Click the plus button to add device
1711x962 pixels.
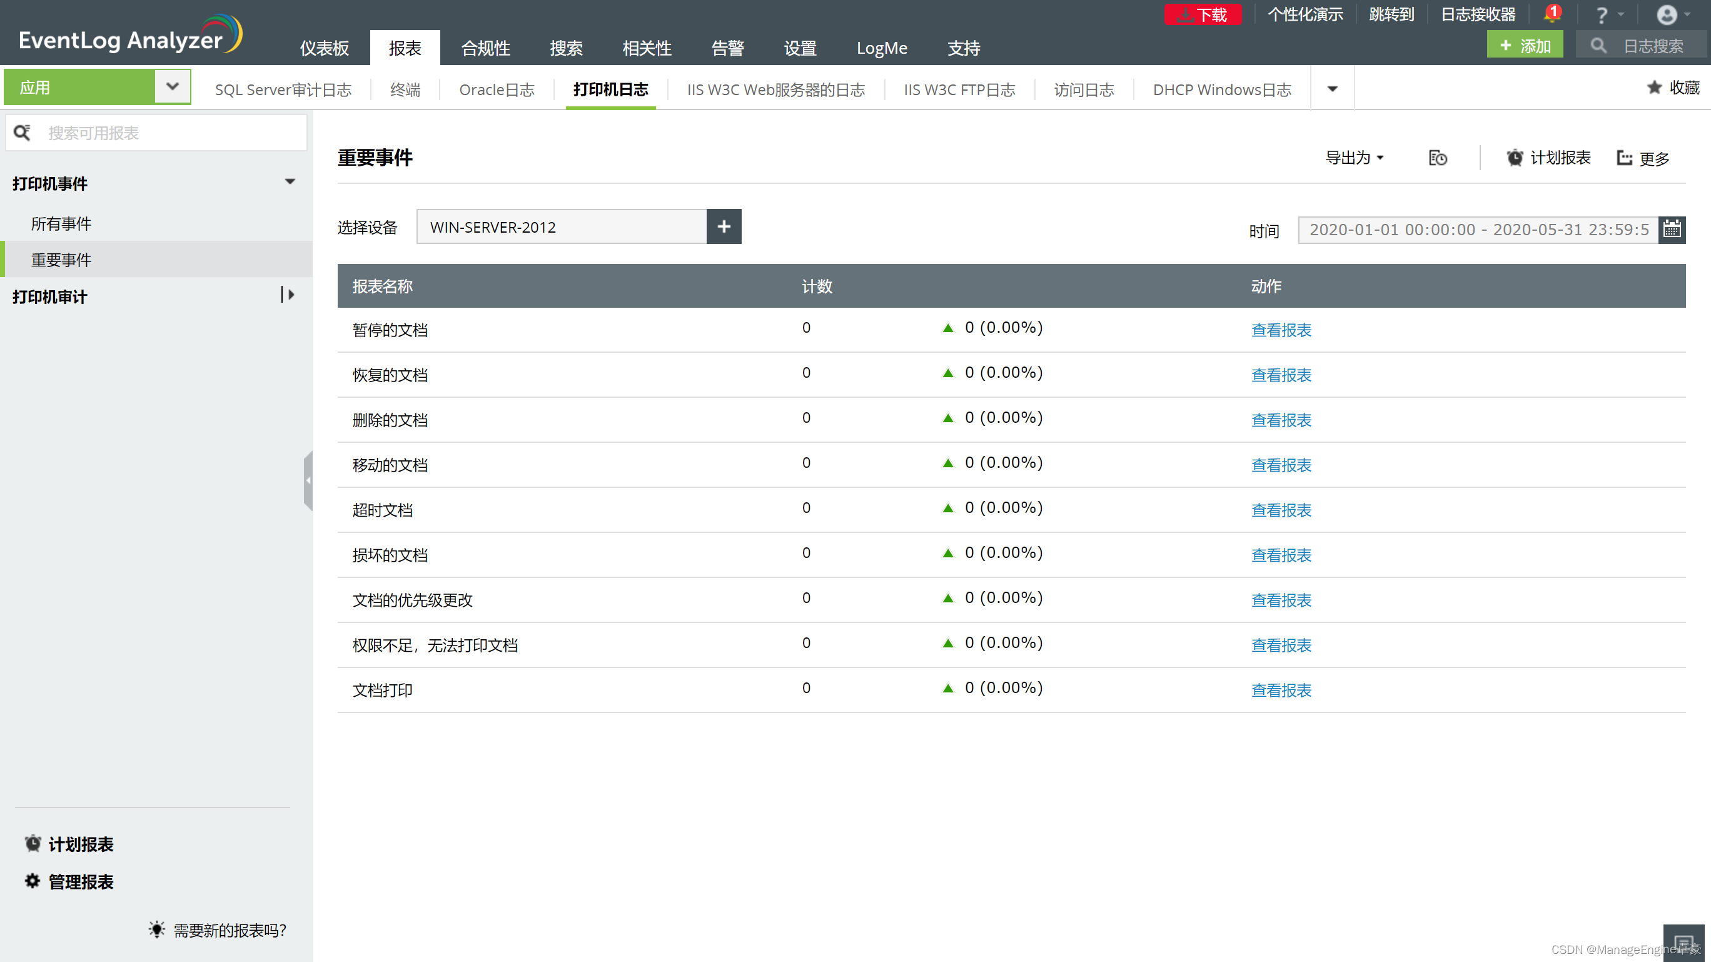click(724, 226)
